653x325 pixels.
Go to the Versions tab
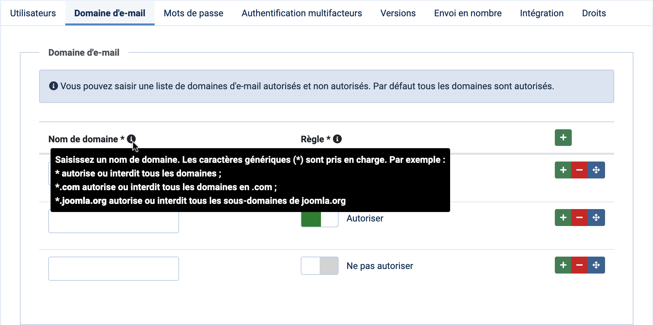(398, 13)
